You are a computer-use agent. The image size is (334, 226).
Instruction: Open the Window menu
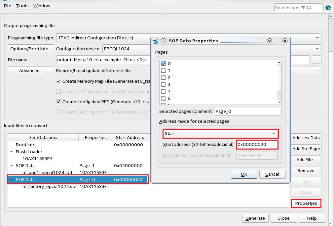(42, 6)
